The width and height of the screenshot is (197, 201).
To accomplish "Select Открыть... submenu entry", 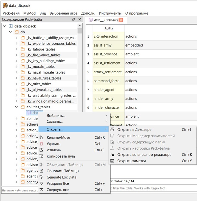I will click(x=74, y=129).
